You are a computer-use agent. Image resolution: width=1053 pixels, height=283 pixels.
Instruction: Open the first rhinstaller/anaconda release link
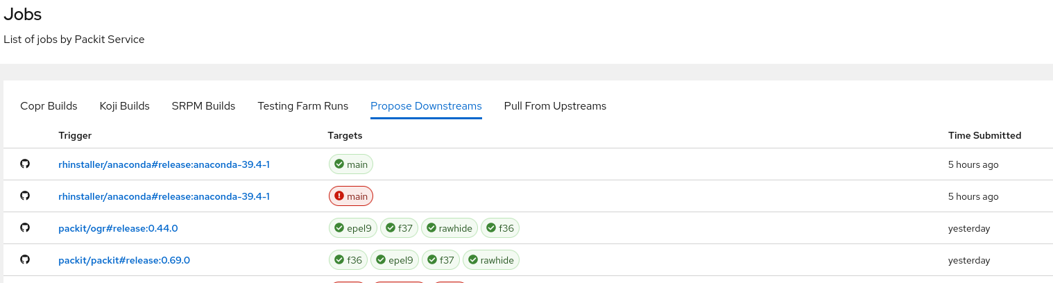point(164,164)
